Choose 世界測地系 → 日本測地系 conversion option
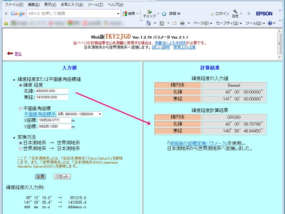Viewport: 285px width, 214px height. click(x=20, y=148)
